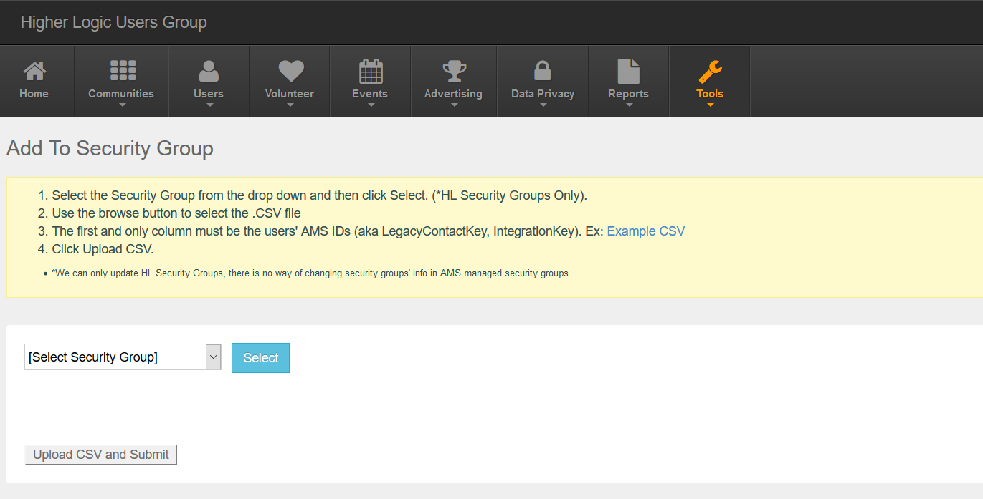Viewport: 983px width, 499px height.
Task: Open the Reports document icon
Action: (628, 71)
